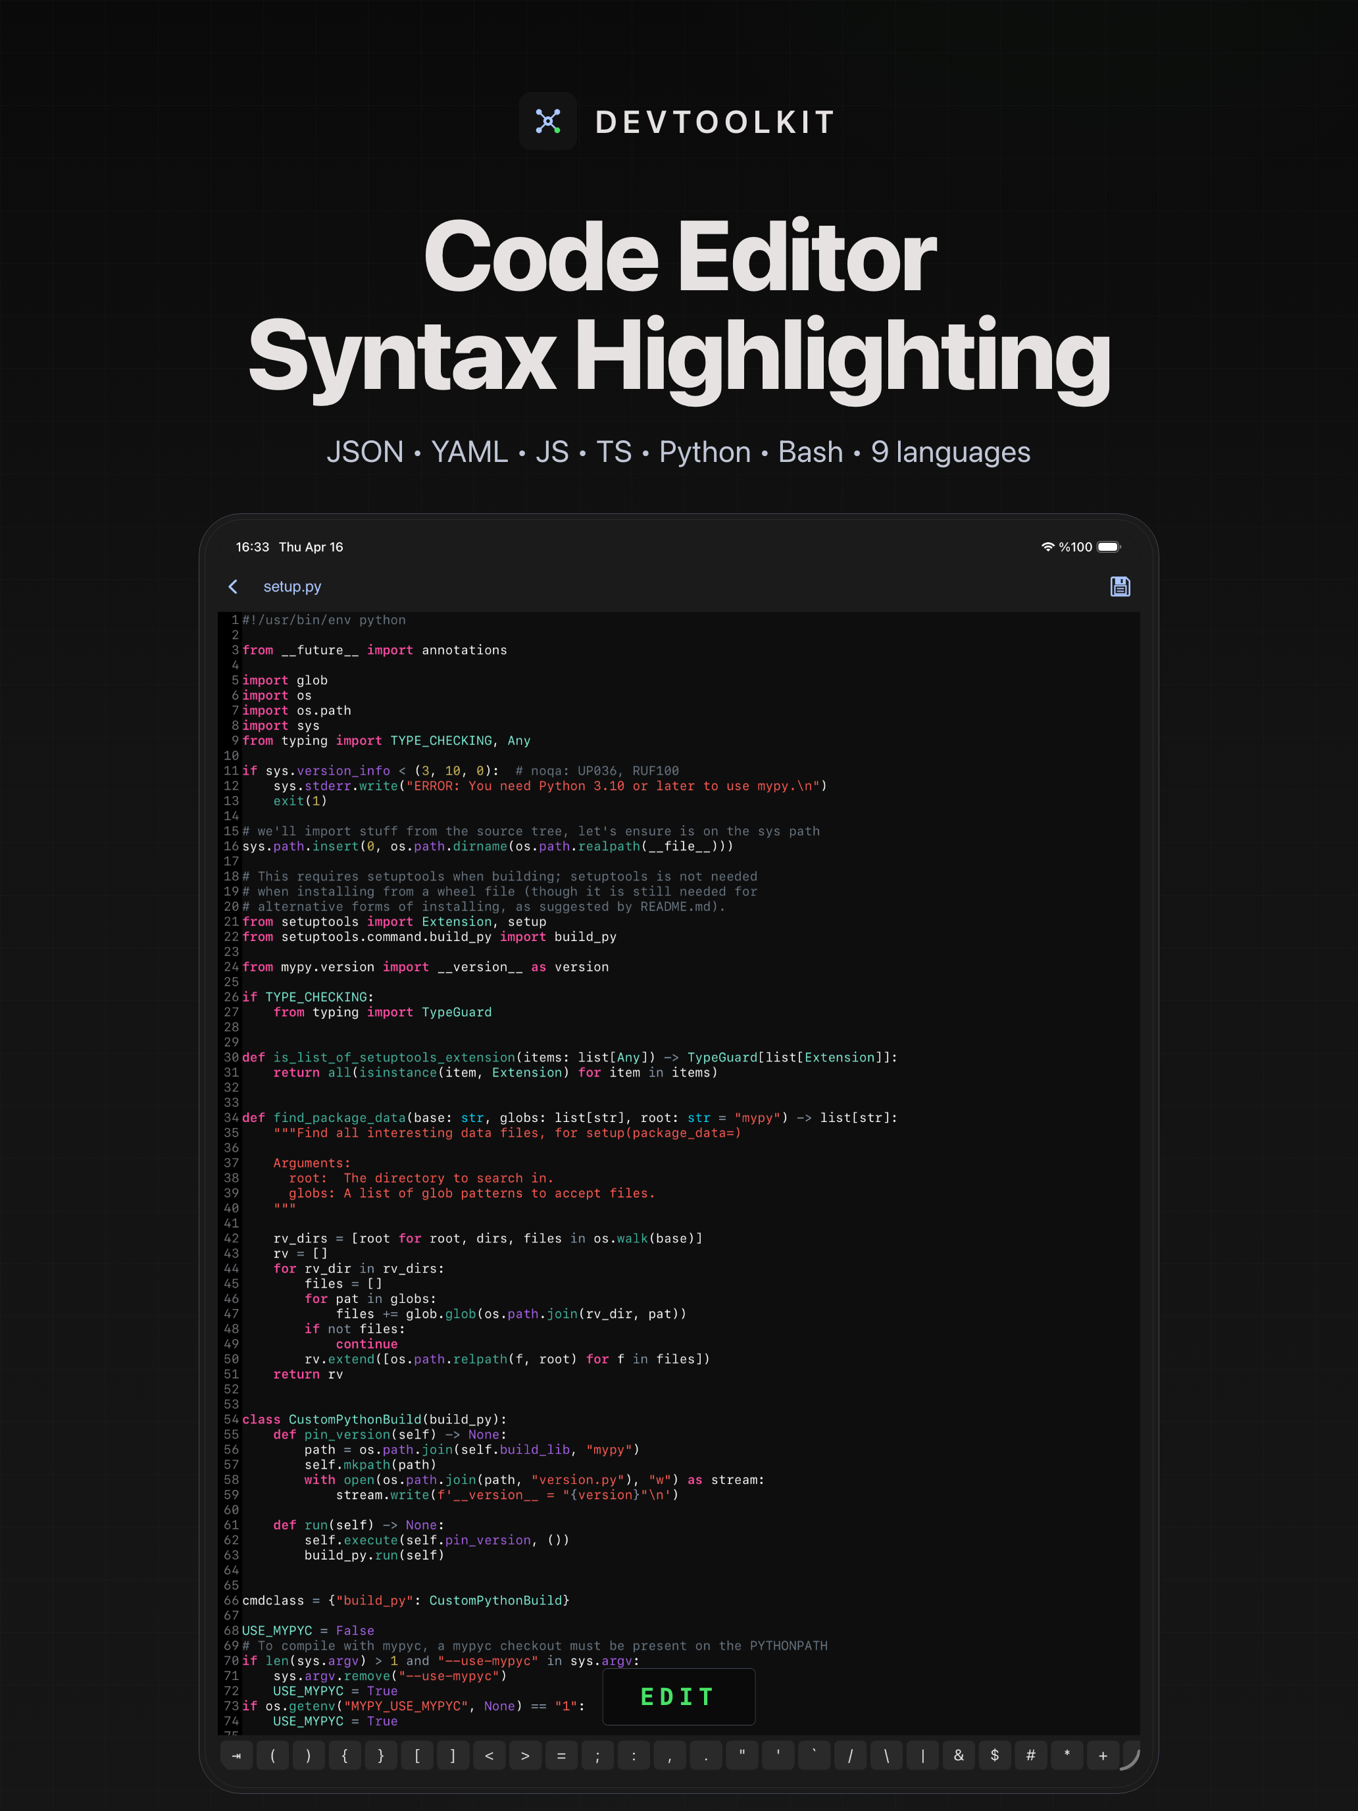Tap the setup.py file title
Image resolution: width=1358 pixels, height=1811 pixels.
tap(292, 586)
